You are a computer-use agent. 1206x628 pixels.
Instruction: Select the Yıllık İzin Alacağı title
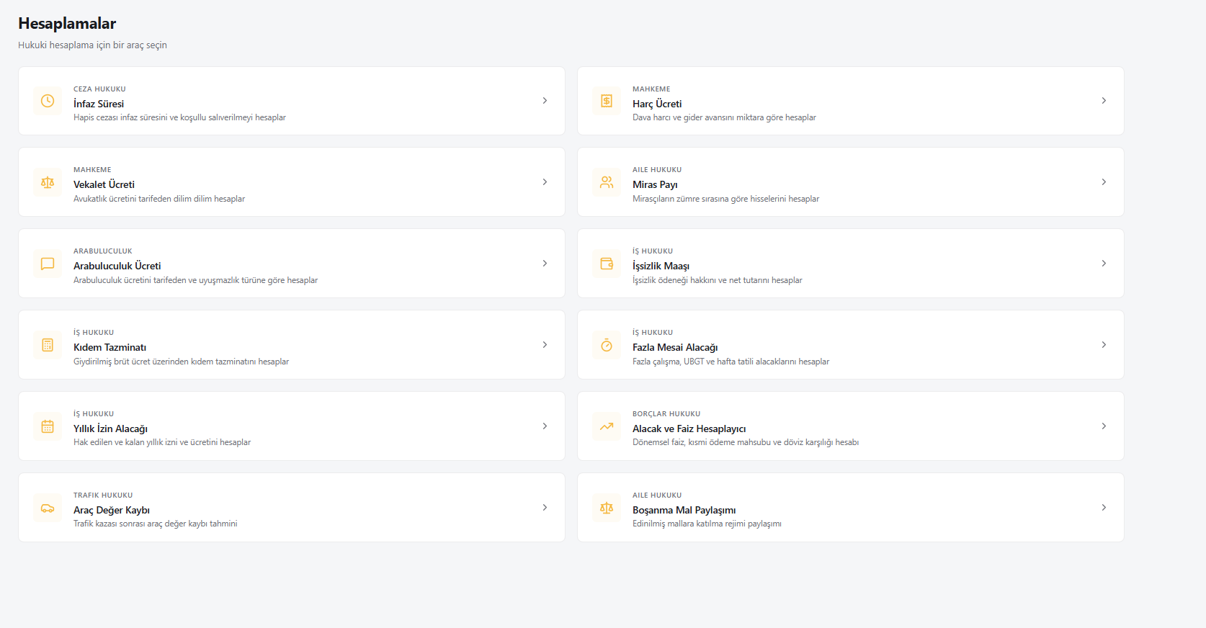pos(110,429)
